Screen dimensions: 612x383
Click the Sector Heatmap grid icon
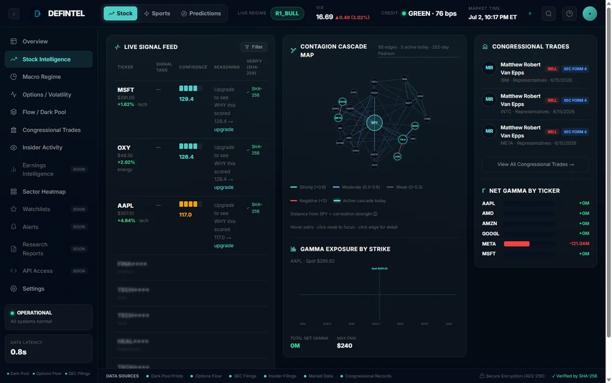pos(14,192)
